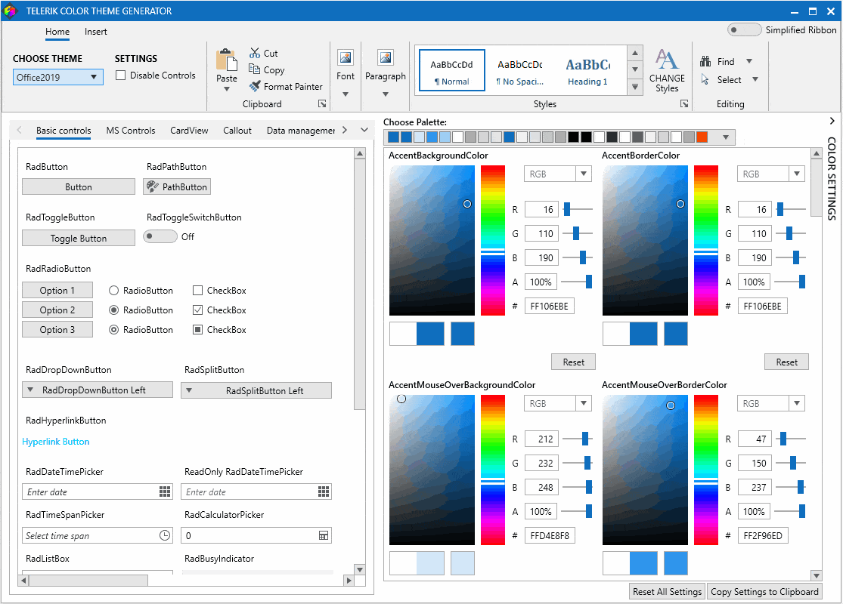Open the calendar icon in RadDateTimePicker
Screen dimensions: 843x604
coord(163,492)
